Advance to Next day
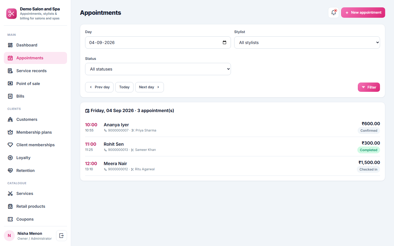 click(x=149, y=87)
